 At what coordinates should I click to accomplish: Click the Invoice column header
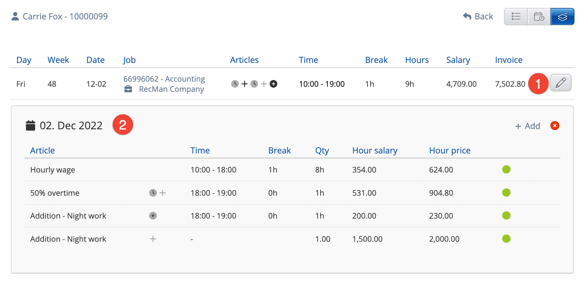click(x=509, y=60)
